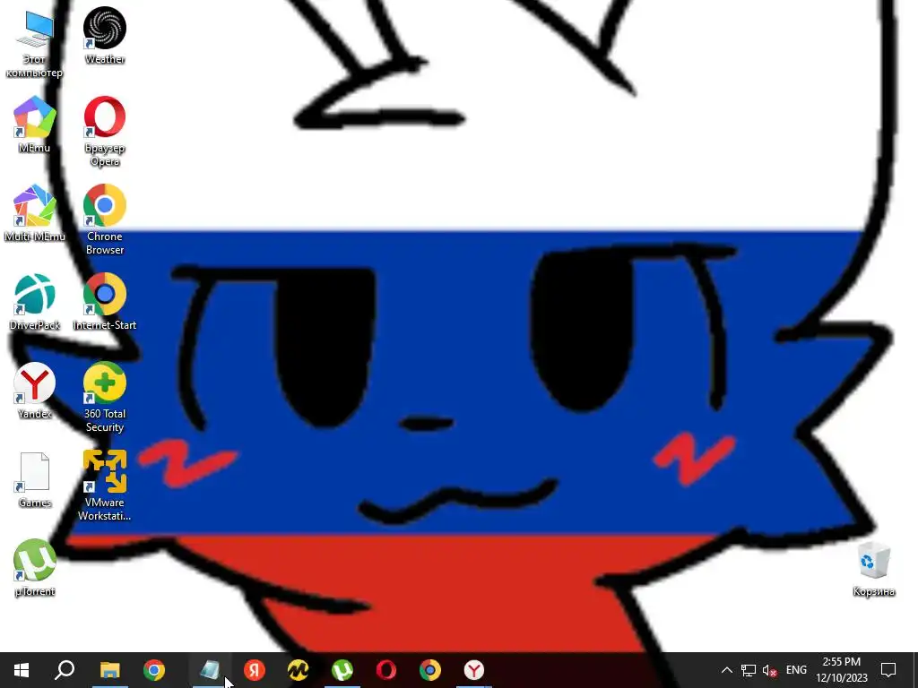Image resolution: width=918 pixels, height=688 pixels.
Task: Select the Yandex desktop shortcut
Action: (34, 391)
